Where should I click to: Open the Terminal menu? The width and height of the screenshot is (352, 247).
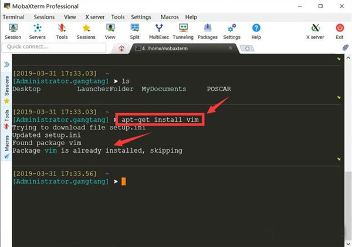click(13, 17)
